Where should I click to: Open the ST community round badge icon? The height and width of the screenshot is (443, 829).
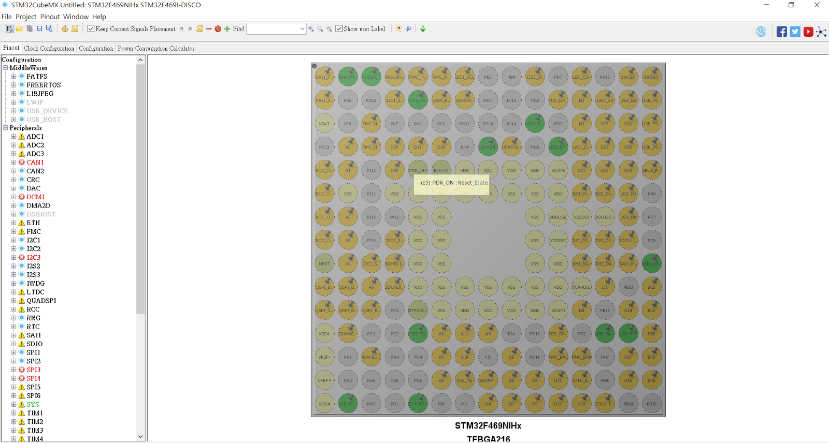click(761, 32)
